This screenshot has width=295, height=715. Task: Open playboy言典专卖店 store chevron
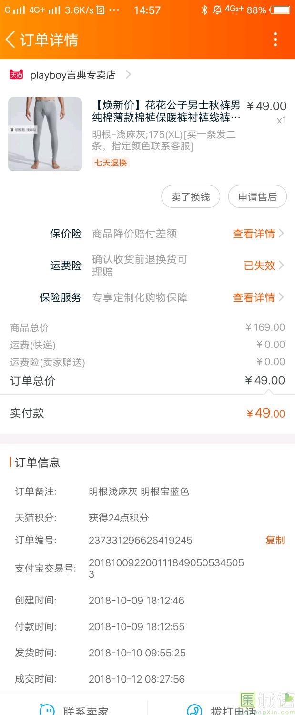(x=128, y=74)
